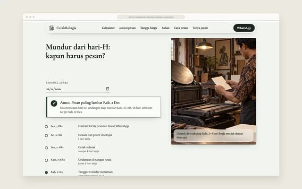Click the 'kirim 3 hari kerja' duration note
The image size is (302, 189).
[x=88, y=163]
